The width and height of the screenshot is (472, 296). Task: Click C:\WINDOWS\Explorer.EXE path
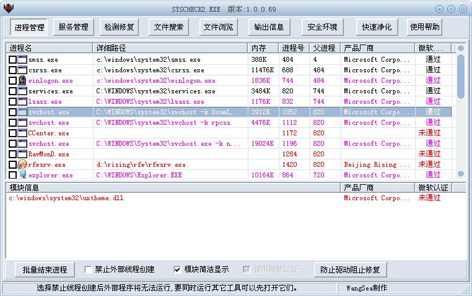point(139,175)
